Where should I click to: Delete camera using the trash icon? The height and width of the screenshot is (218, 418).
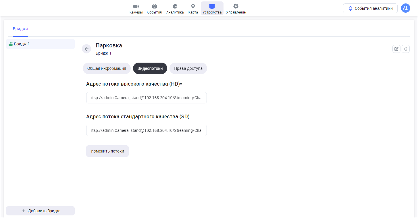pos(406,49)
